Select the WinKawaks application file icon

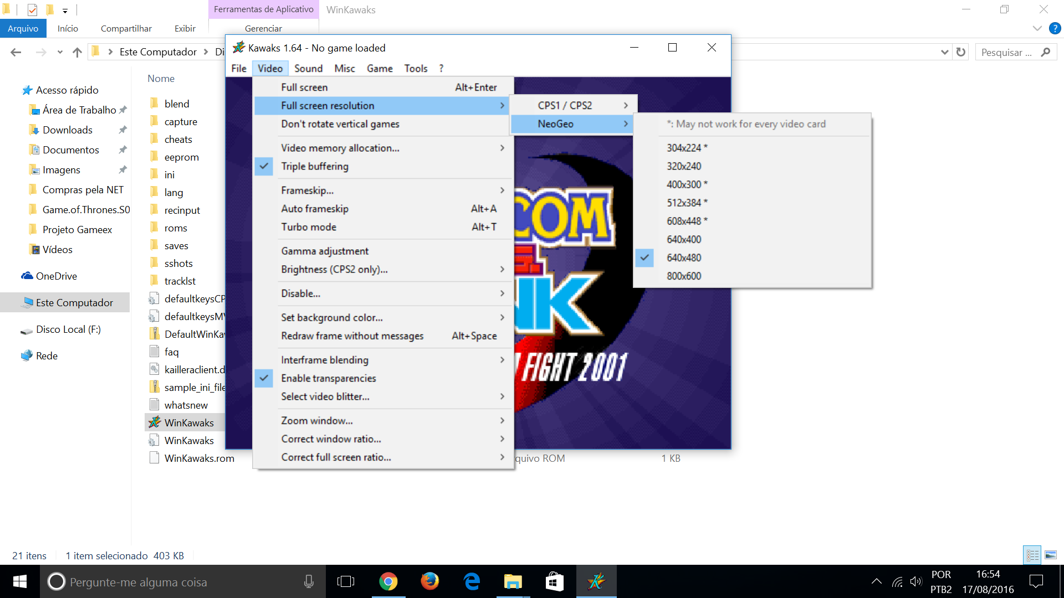[x=155, y=422]
